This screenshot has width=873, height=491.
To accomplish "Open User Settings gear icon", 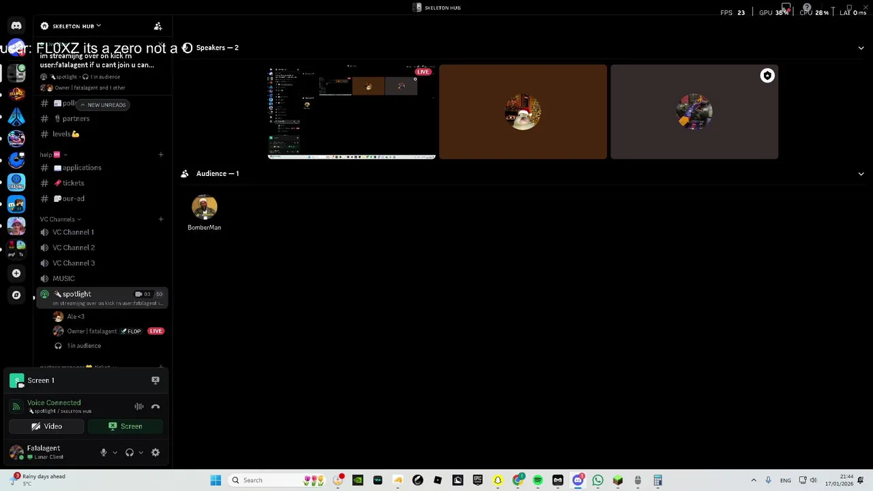I will pyautogui.click(x=156, y=452).
